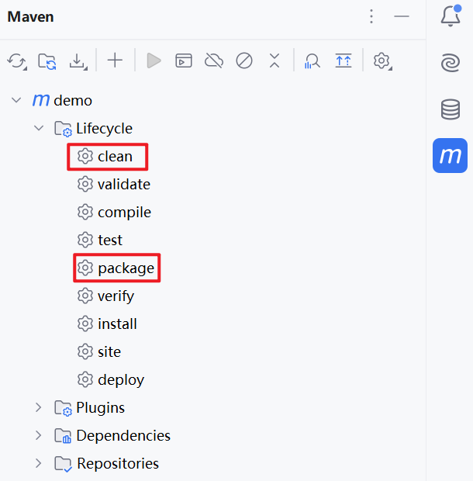473x481 pixels.
Task: Select the compile lifecycle goal
Action: click(x=114, y=213)
